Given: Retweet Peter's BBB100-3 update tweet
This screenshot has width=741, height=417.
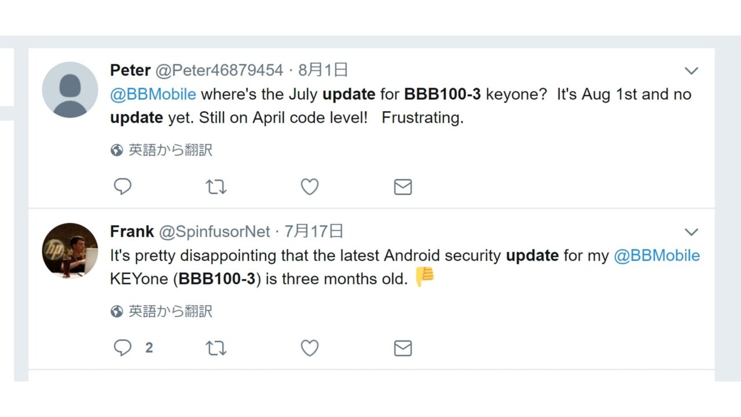Looking at the screenshot, I should [216, 186].
